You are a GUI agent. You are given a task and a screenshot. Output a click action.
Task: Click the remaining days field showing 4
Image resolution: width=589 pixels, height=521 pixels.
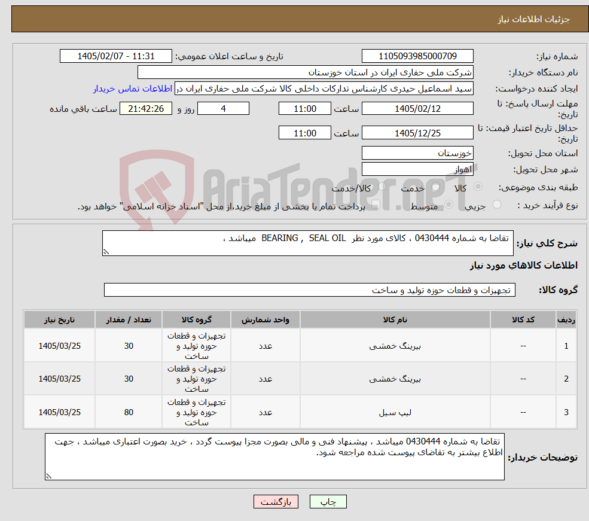pyautogui.click(x=223, y=108)
